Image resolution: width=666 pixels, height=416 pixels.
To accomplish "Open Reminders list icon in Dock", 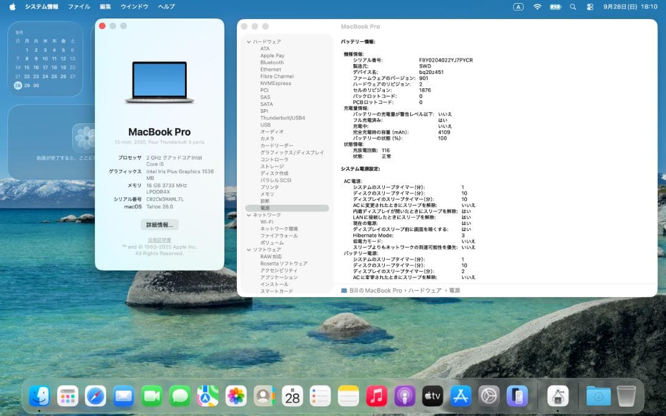I will tap(320, 396).
